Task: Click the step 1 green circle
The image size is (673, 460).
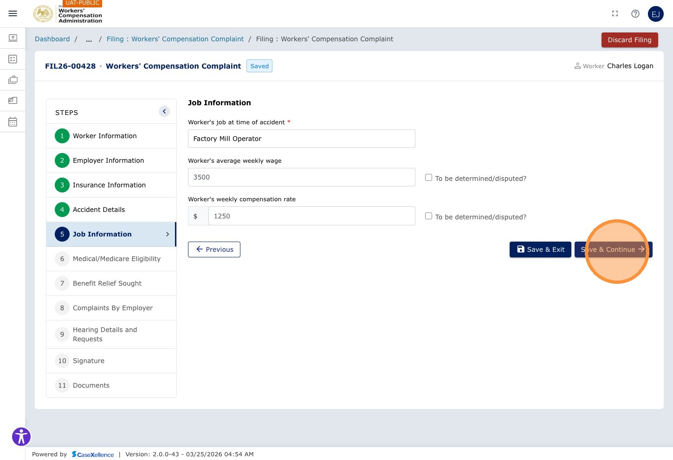Action: [x=62, y=136]
